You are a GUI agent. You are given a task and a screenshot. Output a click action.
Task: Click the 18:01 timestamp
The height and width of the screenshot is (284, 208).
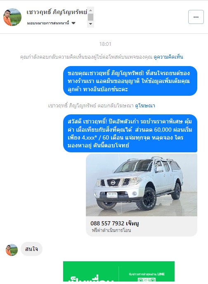(x=105, y=44)
